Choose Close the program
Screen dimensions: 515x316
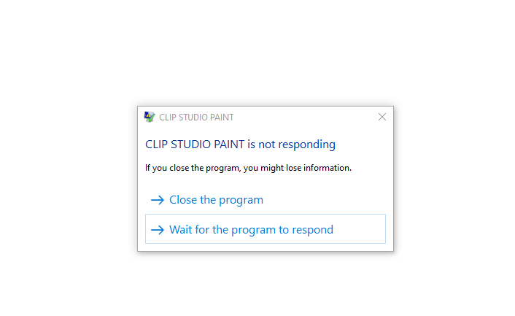[216, 200]
